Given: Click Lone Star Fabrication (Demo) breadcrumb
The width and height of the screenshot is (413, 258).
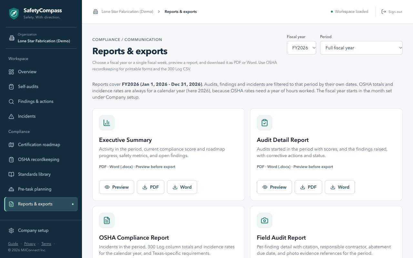Looking at the screenshot, I should click(127, 12).
